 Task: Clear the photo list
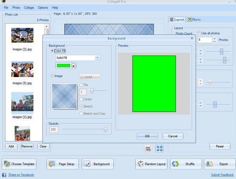[x=43, y=146]
